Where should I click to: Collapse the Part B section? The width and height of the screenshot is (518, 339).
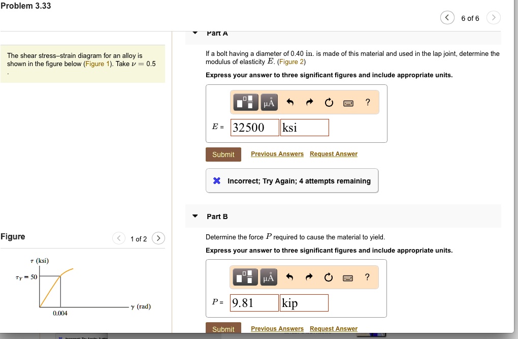[x=195, y=216]
